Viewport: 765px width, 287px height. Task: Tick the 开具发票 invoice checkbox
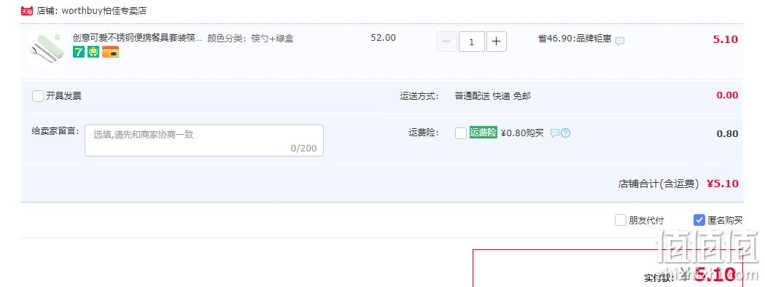pyautogui.click(x=38, y=96)
